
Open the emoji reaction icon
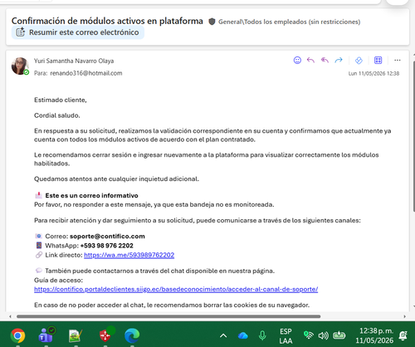(297, 60)
